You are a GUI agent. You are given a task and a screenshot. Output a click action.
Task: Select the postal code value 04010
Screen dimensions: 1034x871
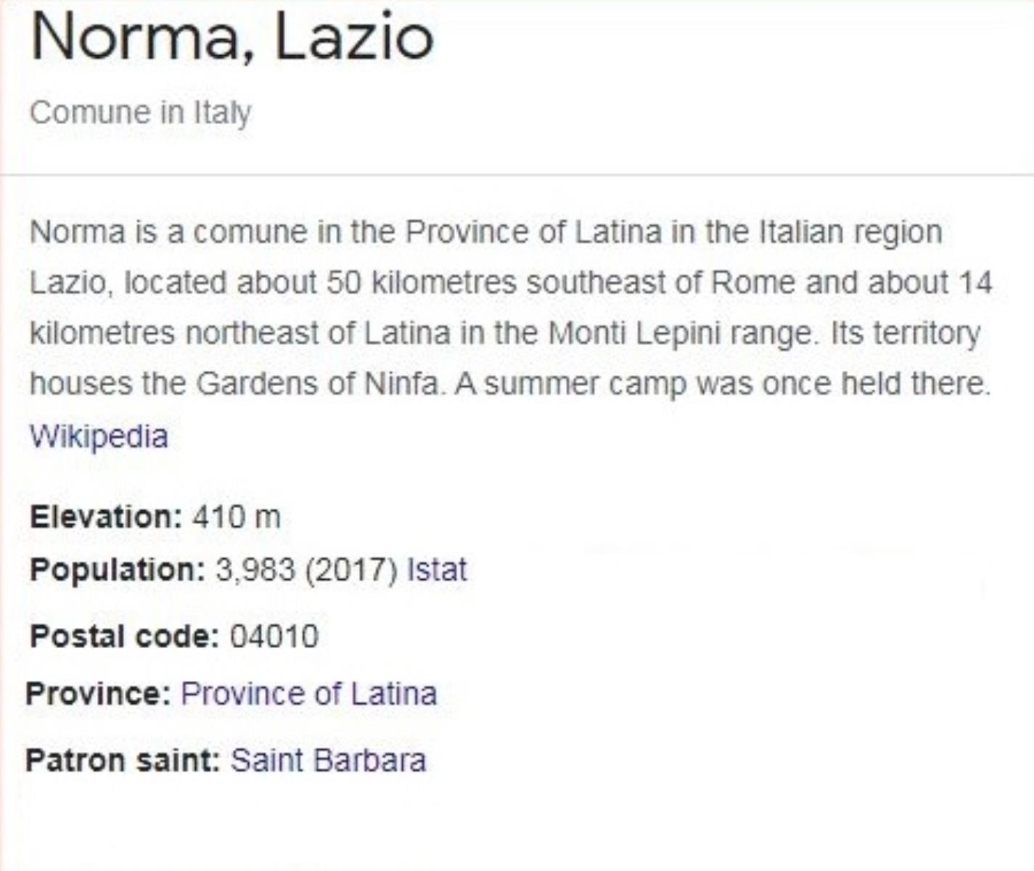pos(274,637)
